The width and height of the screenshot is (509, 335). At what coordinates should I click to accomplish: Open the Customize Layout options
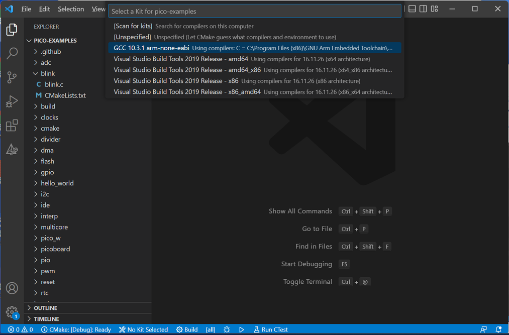pos(434,9)
